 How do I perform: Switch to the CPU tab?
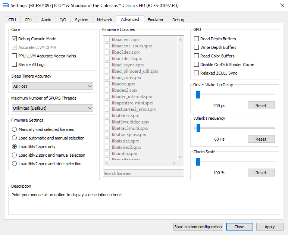[x=12, y=20]
